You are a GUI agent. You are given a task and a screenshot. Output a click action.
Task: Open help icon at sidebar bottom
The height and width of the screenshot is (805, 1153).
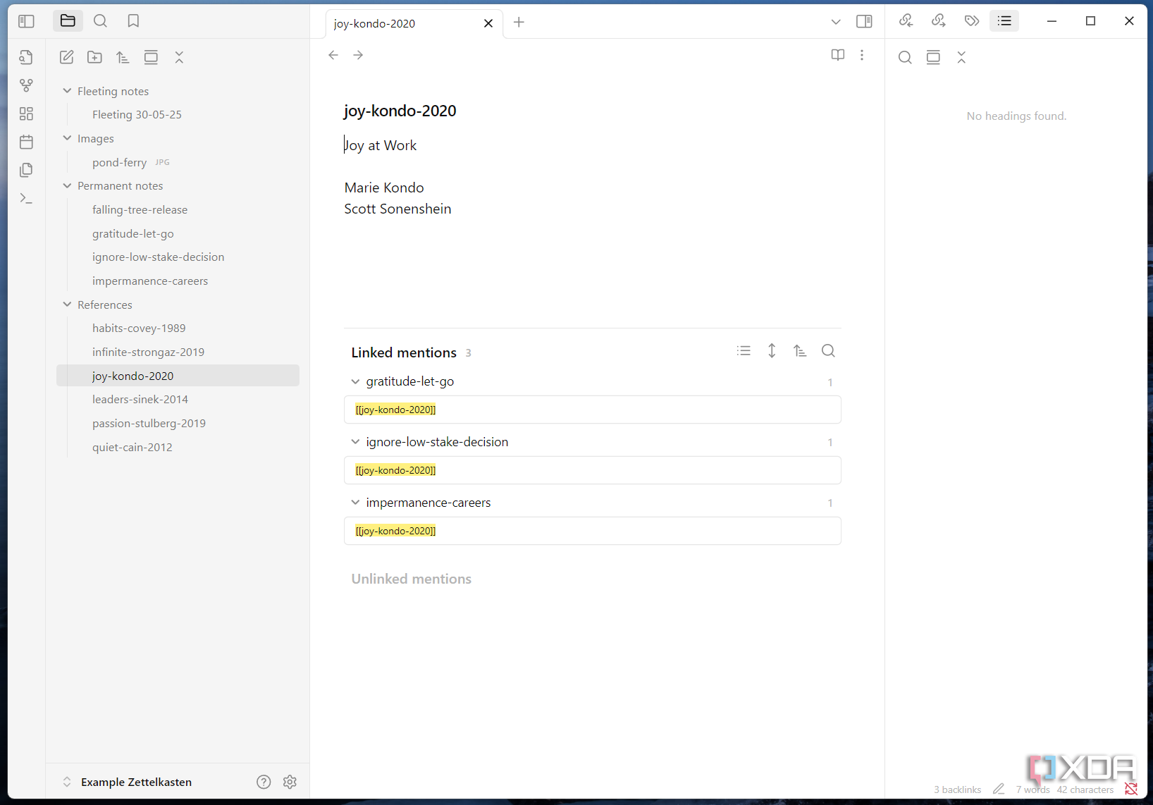click(264, 782)
